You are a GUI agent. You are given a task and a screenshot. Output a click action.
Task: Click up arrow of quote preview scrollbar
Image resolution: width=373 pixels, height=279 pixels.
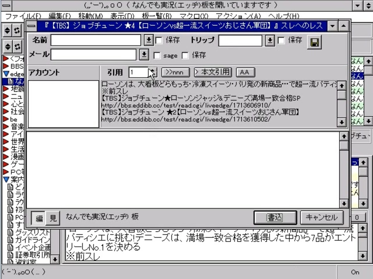point(342,86)
